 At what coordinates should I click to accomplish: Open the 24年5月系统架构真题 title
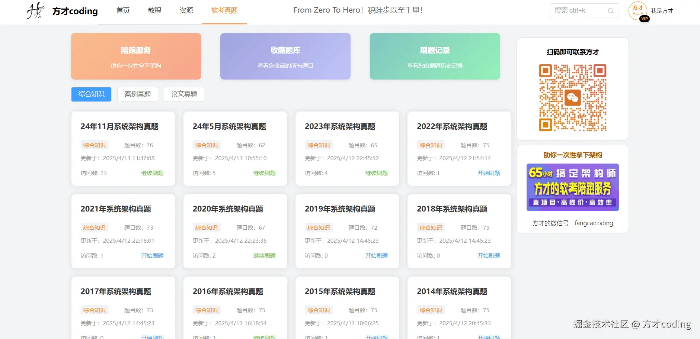(x=229, y=127)
